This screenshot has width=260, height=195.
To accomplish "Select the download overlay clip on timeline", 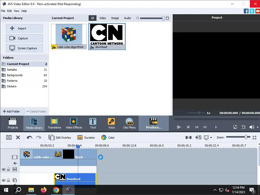I will point(75,179).
